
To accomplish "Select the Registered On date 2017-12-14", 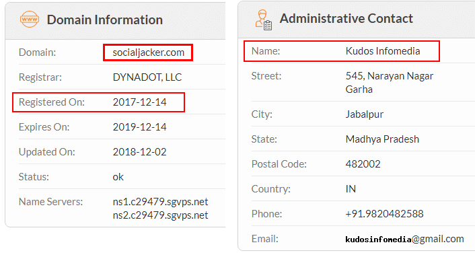I will click(x=140, y=102).
